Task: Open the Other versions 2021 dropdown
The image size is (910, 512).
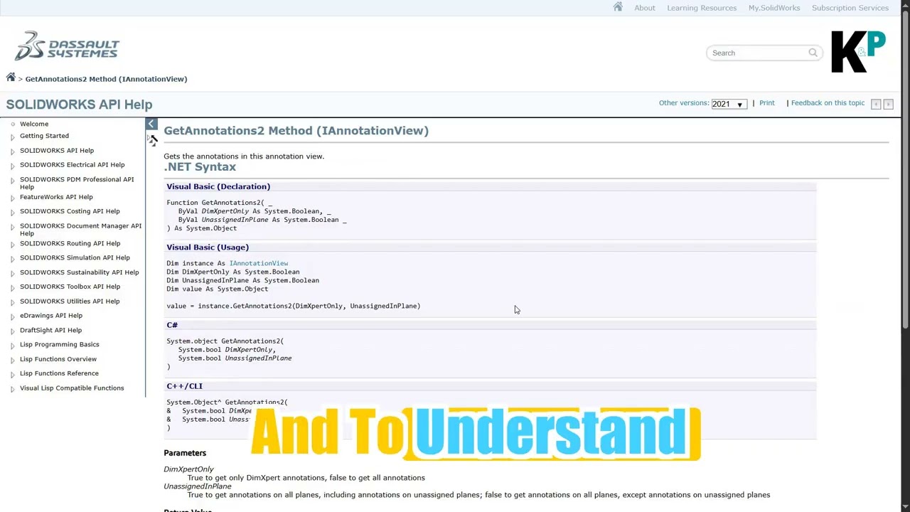Action: coord(729,104)
